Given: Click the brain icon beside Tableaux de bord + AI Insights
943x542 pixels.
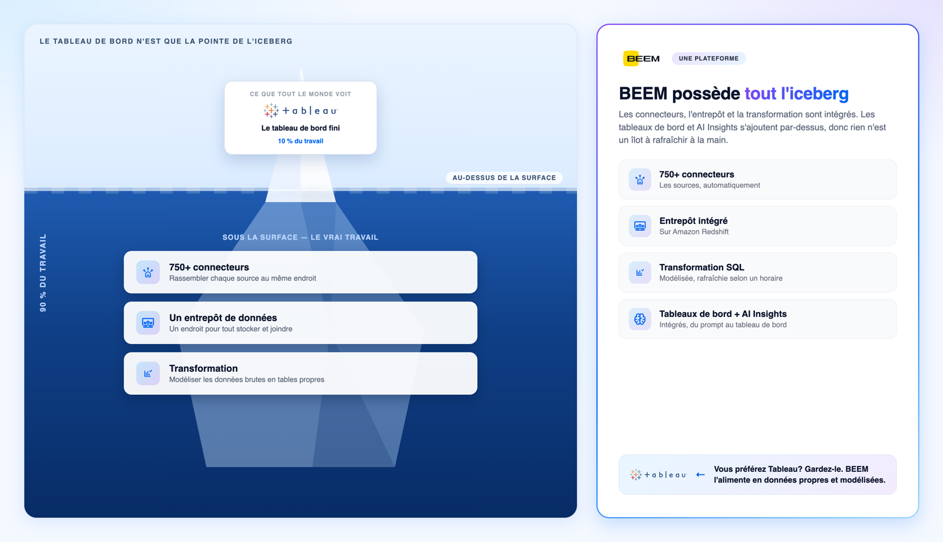Looking at the screenshot, I should coord(639,319).
